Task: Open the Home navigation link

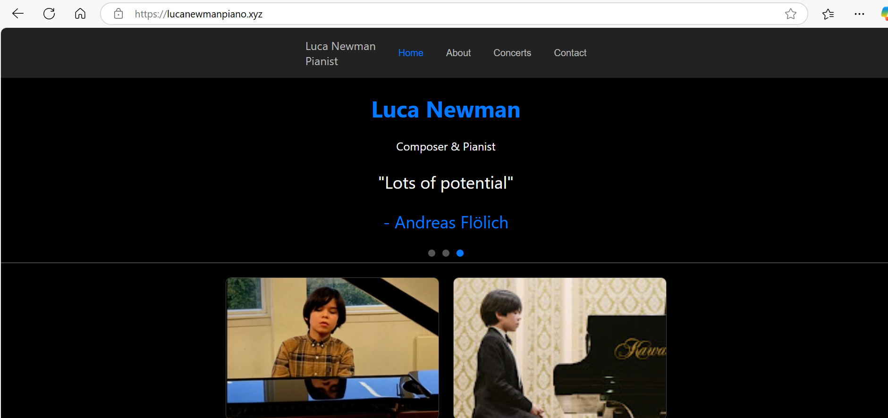Action: click(x=411, y=53)
